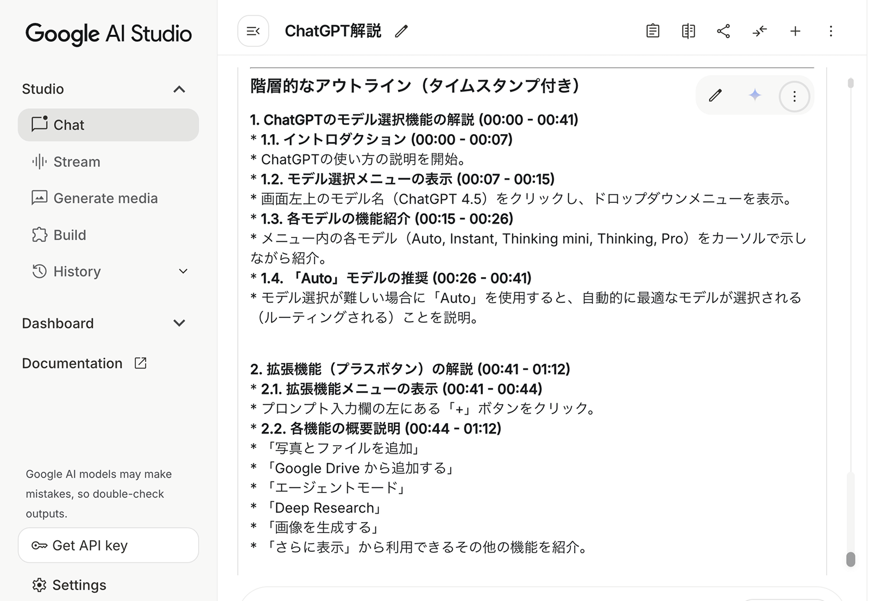This screenshot has height=601, width=869.
Task: Click the chat scrollbar thumb
Action: pyautogui.click(x=851, y=559)
